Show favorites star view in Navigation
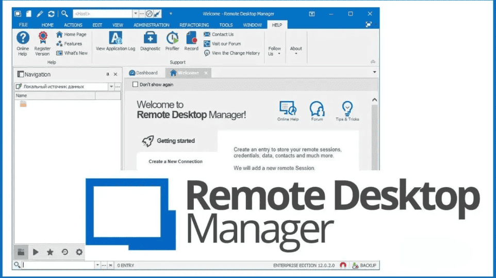496x278 pixels. [x=50, y=252]
